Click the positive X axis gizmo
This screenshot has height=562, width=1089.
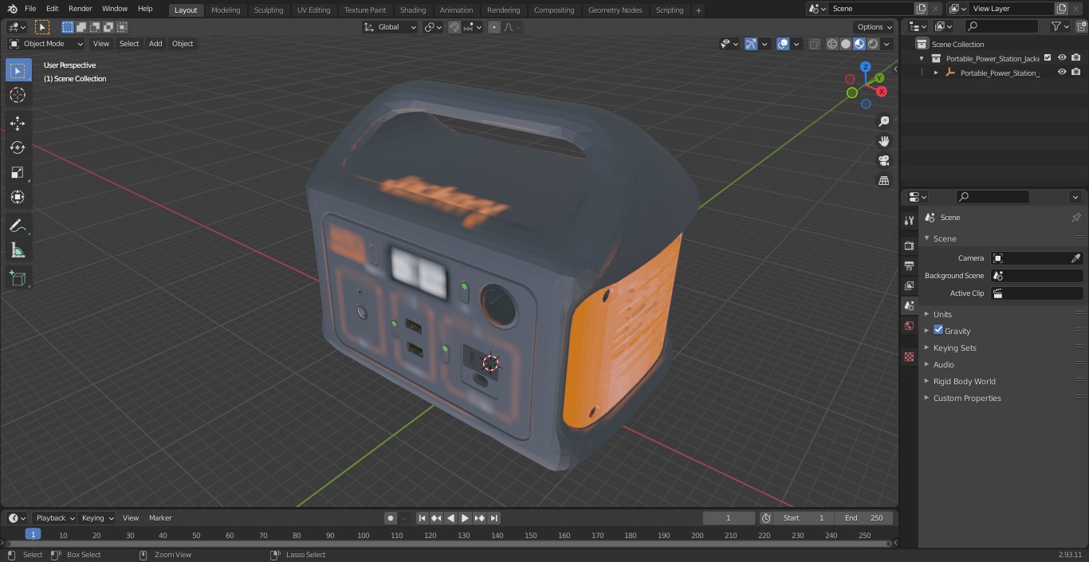pyautogui.click(x=883, y=92)
